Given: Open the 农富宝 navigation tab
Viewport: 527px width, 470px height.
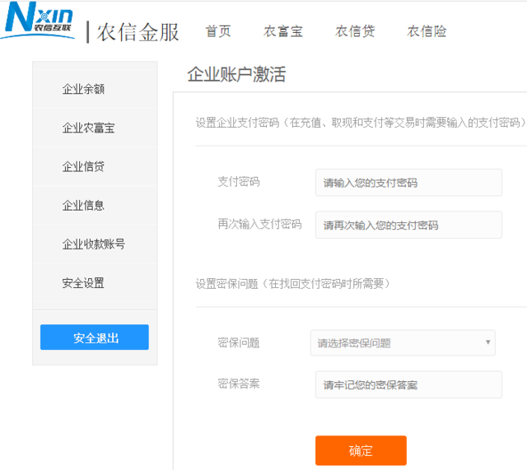Looking at the screenshot, I should pyautogui.click(x=283, y=32).
